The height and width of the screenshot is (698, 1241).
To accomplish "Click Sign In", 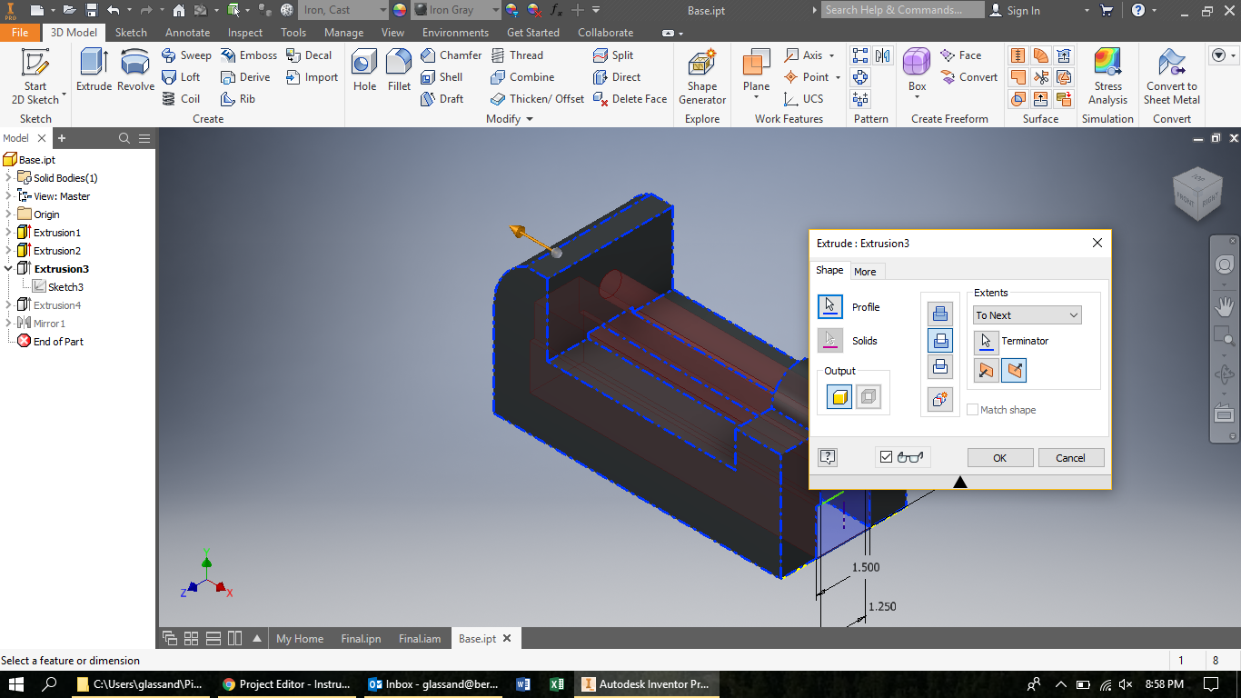I will tap(1015, 10).
